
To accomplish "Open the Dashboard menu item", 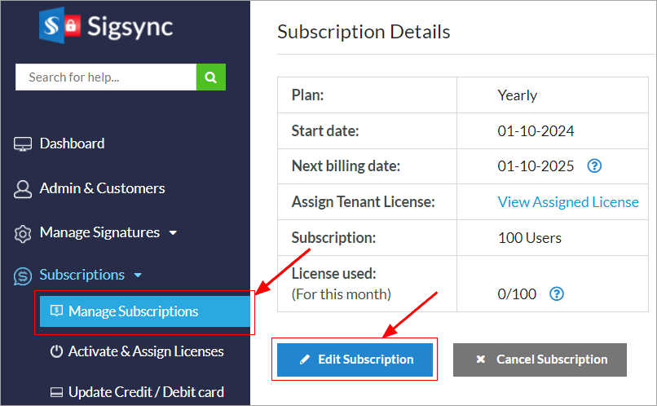I will coord(72,143).
